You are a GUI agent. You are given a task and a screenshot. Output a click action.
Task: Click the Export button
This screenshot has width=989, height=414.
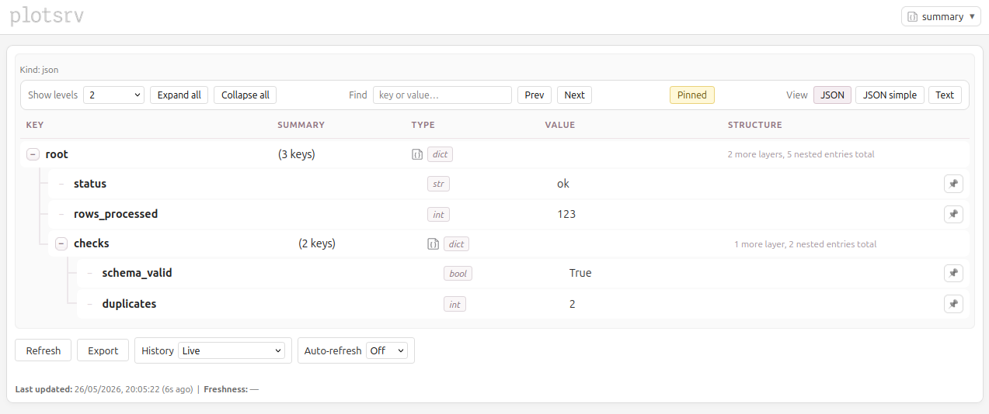[103, 350]
